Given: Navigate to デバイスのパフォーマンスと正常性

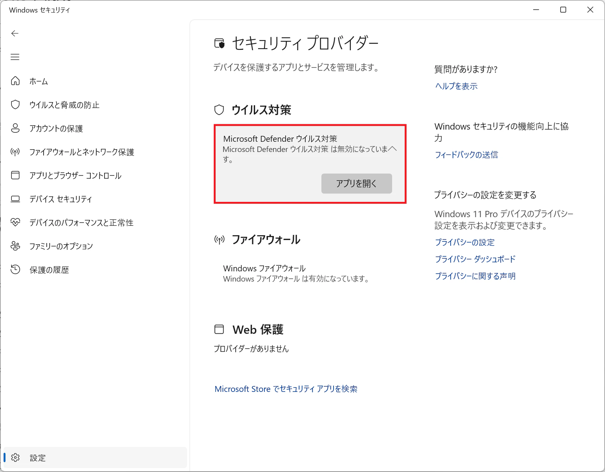Looking at the screenshot, I should click(x=94, y=223).
